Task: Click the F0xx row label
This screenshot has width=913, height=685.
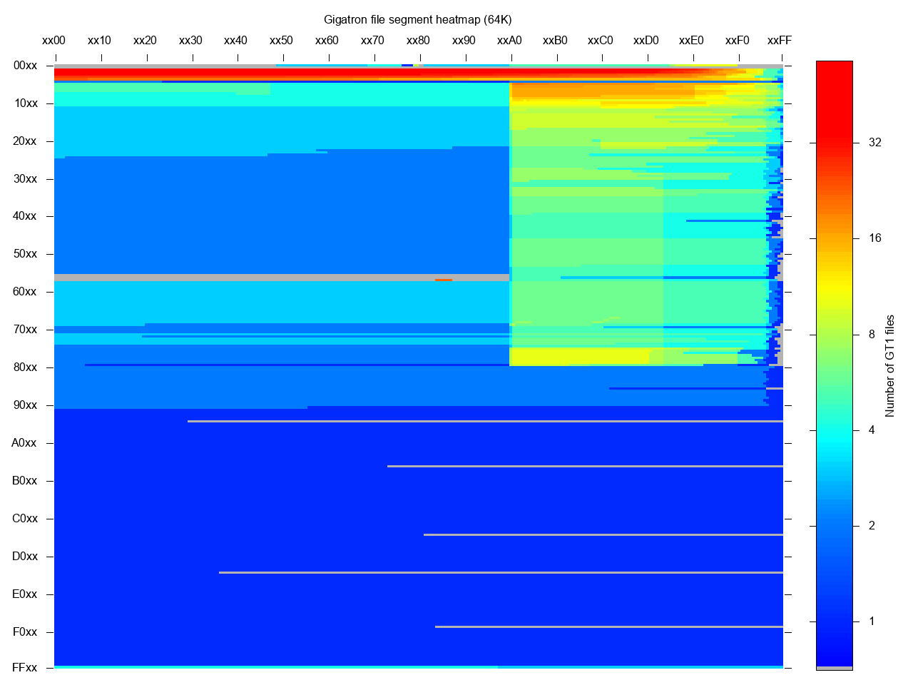Action: (x=24, y=632)
